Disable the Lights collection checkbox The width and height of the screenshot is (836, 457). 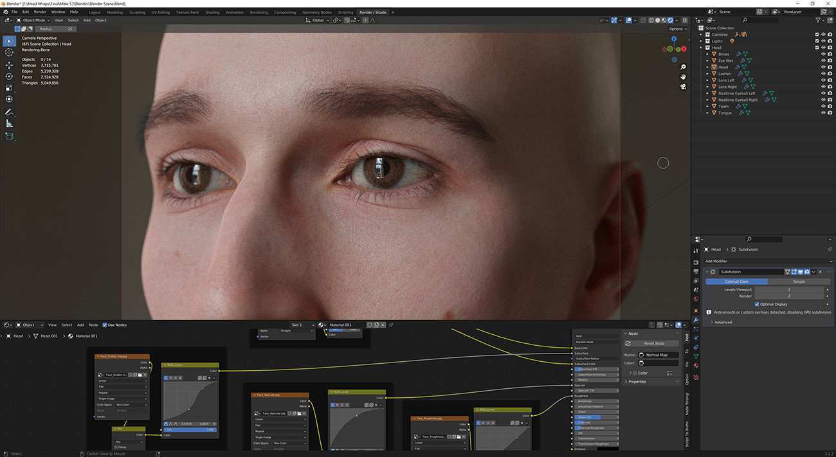coord(817,41)
